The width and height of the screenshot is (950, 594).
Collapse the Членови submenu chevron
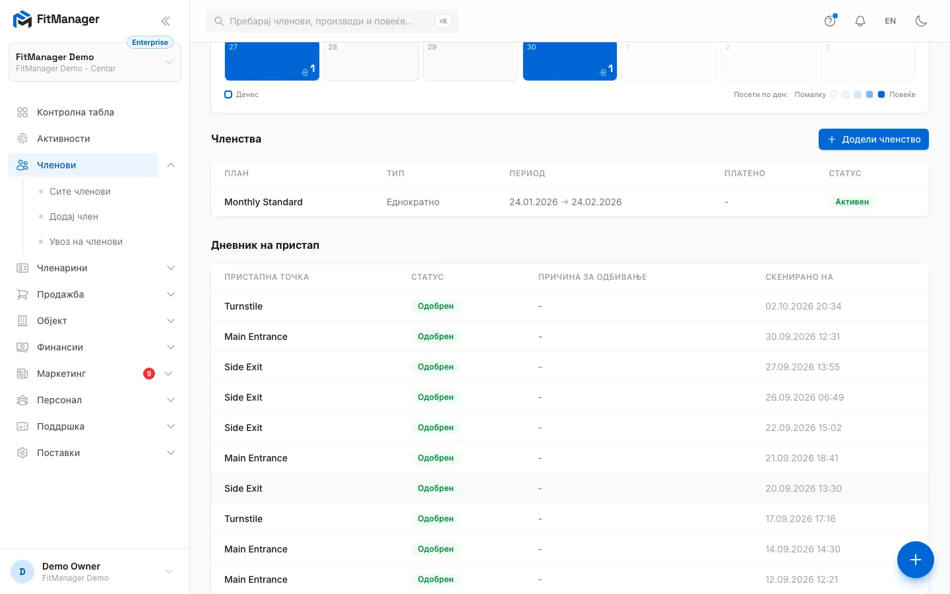pos(171,165)
